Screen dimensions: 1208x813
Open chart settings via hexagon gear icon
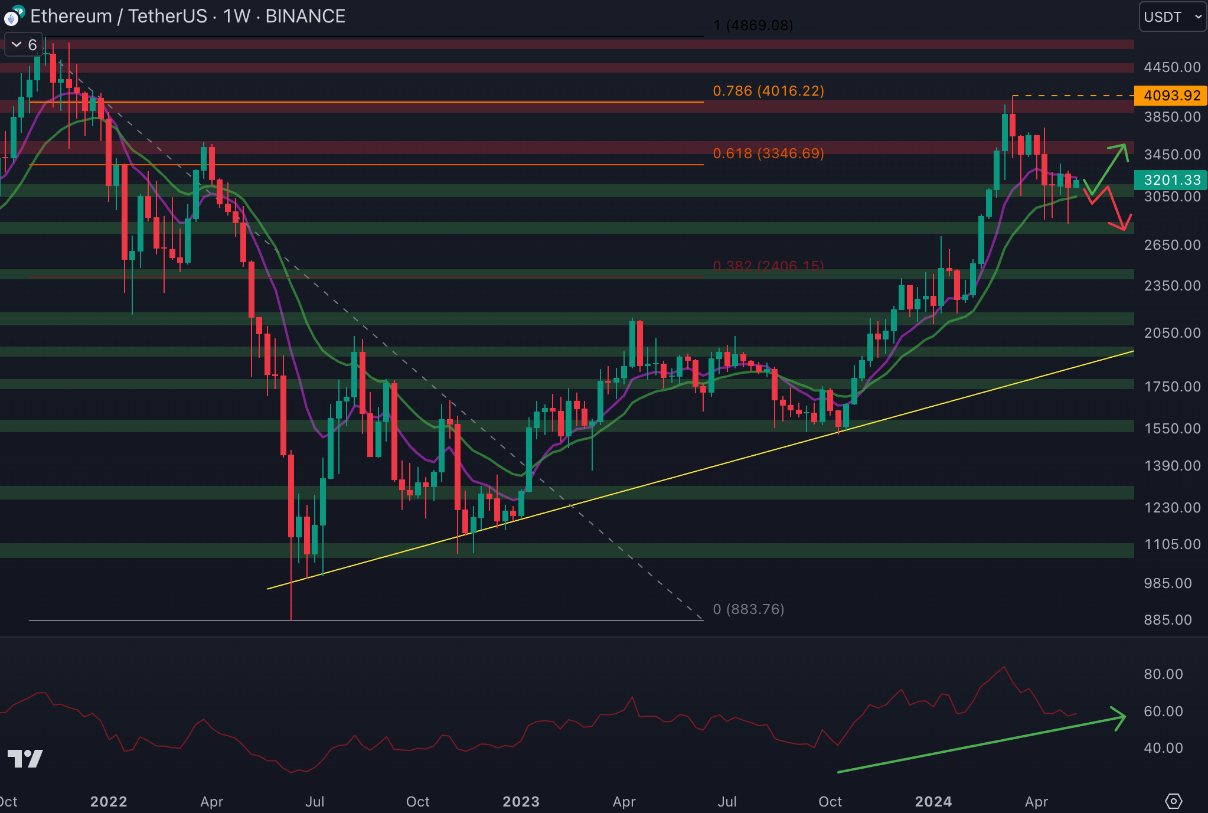click(1173, 801)
